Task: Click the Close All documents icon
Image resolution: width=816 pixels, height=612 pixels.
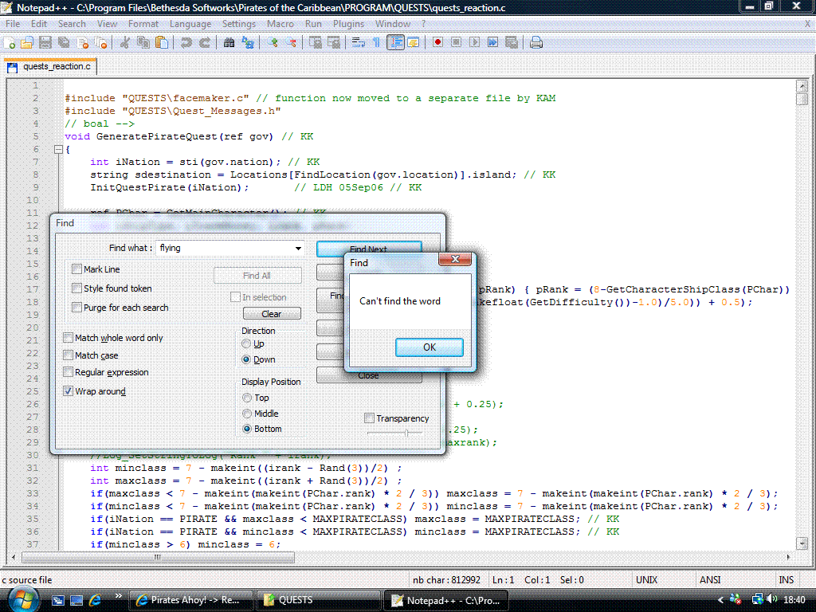Action: pyautogui.click(x=101, y=43)
